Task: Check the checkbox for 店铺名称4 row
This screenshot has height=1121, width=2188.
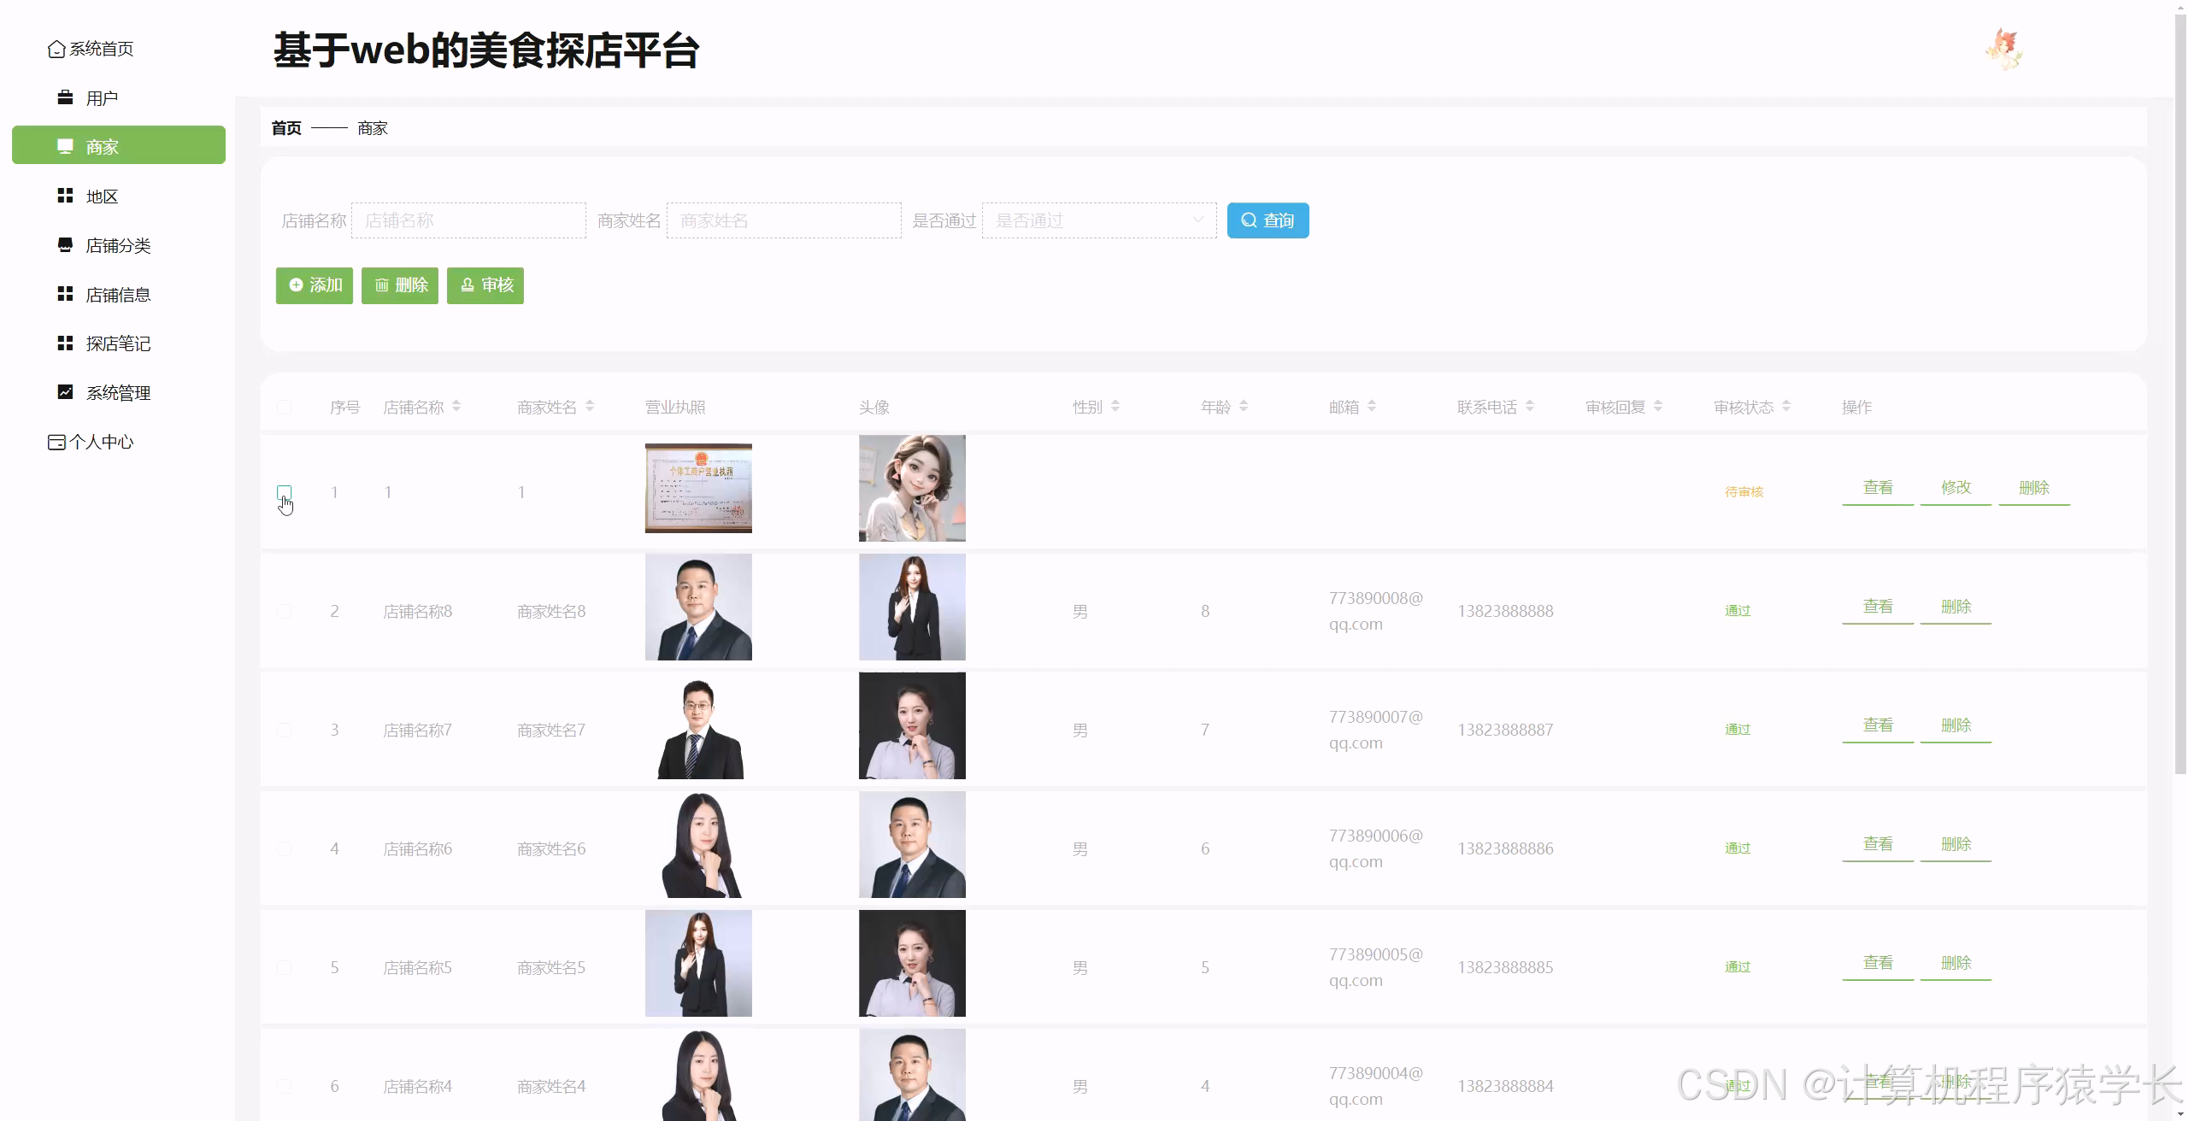Action: 285,1086
